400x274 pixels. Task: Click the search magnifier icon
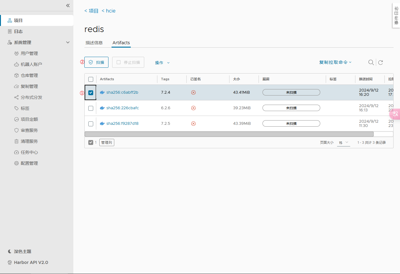pyautogui.click(x=371, y=62)
